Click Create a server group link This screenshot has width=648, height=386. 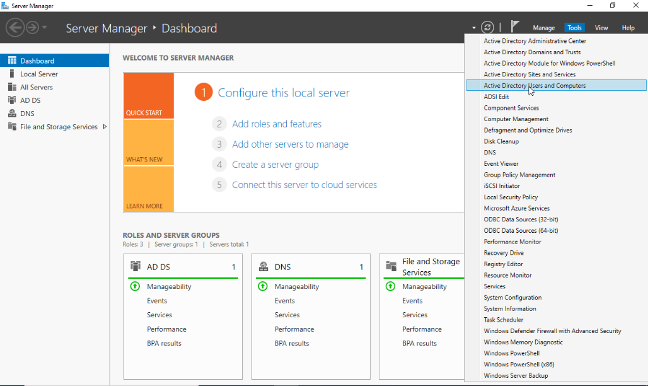tap(275, 165)
